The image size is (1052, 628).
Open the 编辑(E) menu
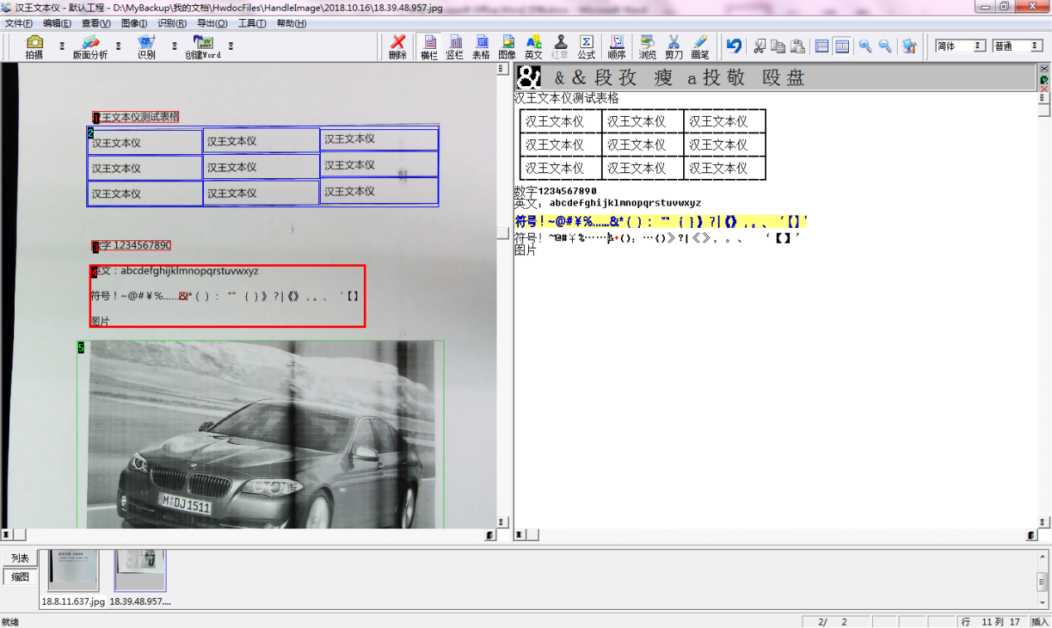click(x=57, y=23)
